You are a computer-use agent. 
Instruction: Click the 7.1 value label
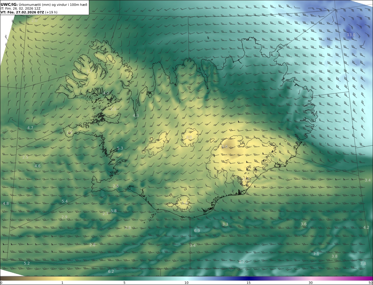pos(316,254)
